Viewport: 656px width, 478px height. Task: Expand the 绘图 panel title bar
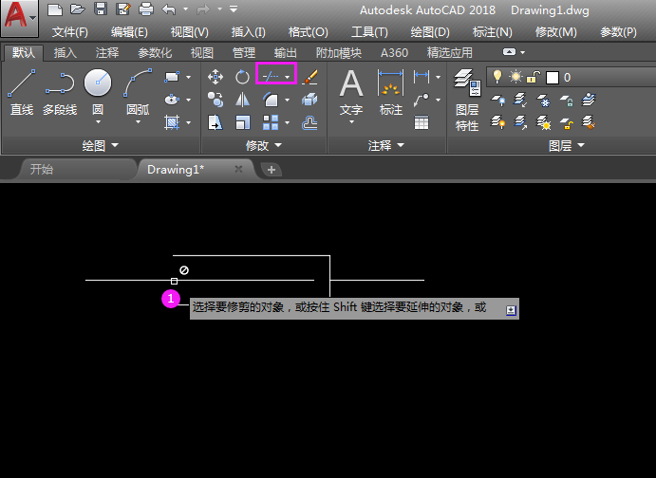[x=101, y=145]
